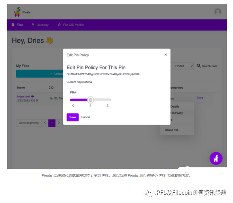
Task: Click the Pinata brand name
Action: click(27, 12)
